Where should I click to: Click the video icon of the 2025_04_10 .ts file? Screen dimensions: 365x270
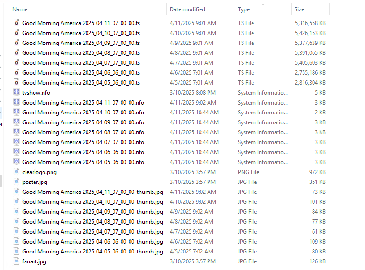coord(17,33)
